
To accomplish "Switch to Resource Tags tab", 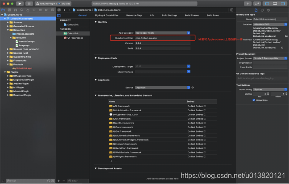I will tap(134, 15).
